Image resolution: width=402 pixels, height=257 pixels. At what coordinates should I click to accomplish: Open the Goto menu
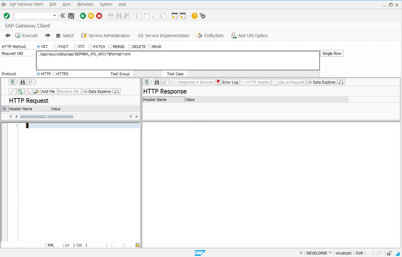coord(67,4)
